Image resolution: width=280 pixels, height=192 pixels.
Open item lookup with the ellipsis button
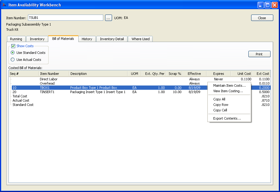(x=109, y=18)
